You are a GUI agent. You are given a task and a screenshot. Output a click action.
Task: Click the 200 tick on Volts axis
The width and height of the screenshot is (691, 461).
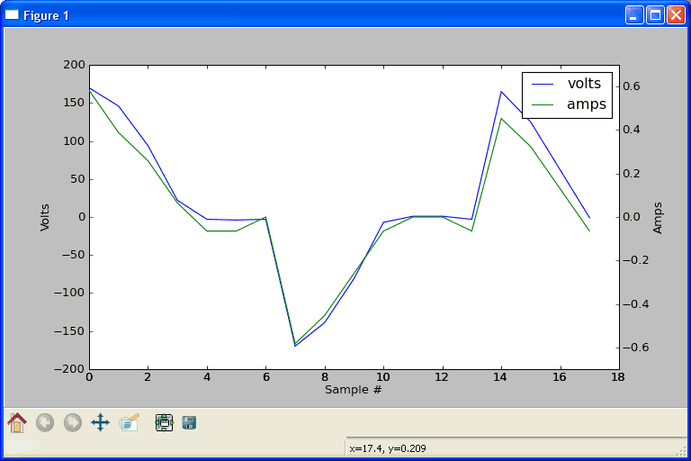click(x=74, y=65)
